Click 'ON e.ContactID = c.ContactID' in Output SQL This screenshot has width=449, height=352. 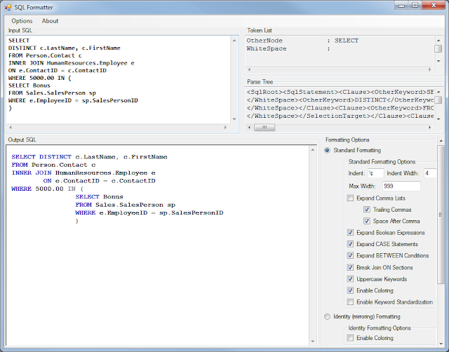tap(99, 181)
